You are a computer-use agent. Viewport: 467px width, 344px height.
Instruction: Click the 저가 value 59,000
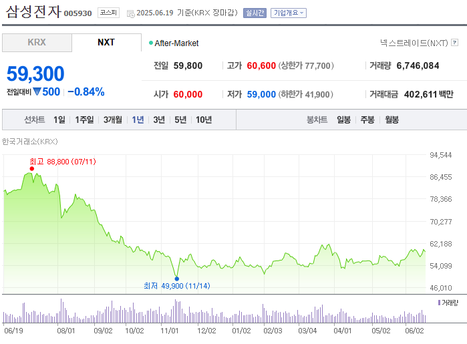[261, 94]
